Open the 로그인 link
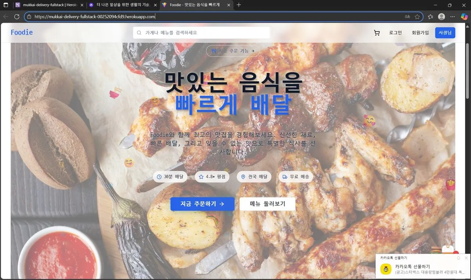Screen dimensions: 471x280 [395, 33]
